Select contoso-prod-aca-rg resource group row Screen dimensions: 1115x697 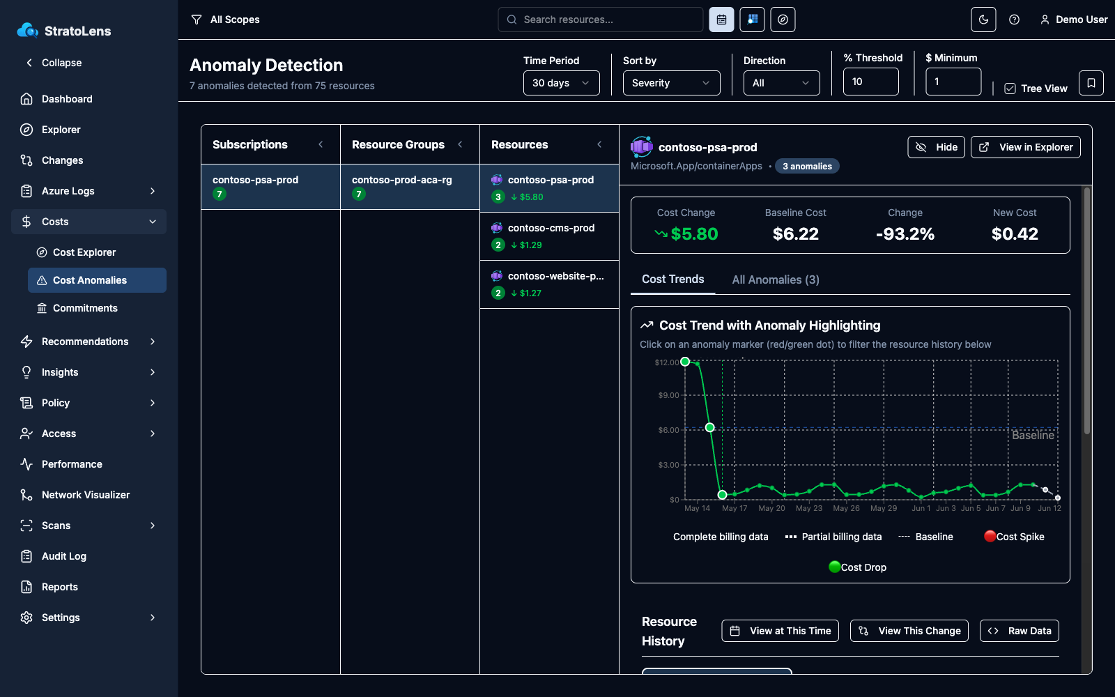tap(410, 187)
